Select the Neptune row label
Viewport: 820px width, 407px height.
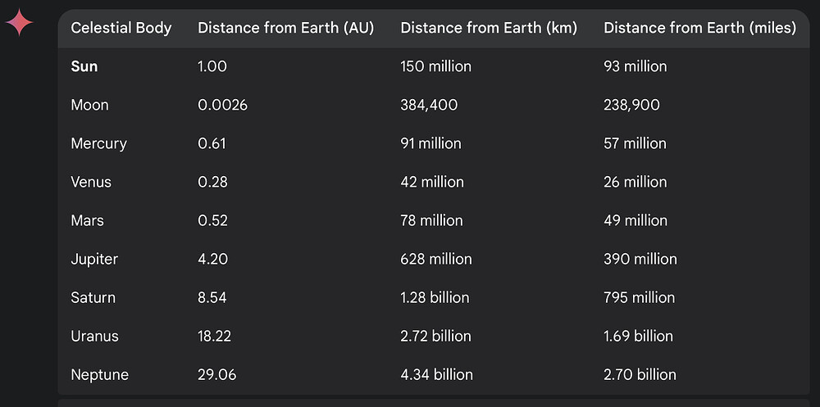click(x=100, y=374)
